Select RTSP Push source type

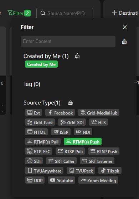(104, 151)
